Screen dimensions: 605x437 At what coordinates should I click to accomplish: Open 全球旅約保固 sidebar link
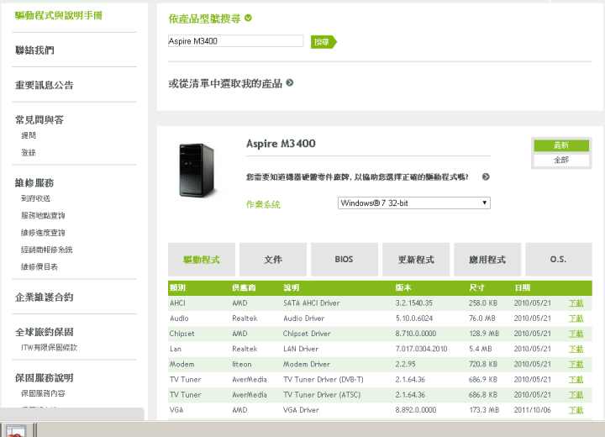tap(44, 332)
